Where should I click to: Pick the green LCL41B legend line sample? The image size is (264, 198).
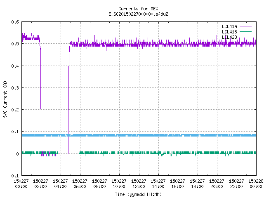tap(245, 31)
